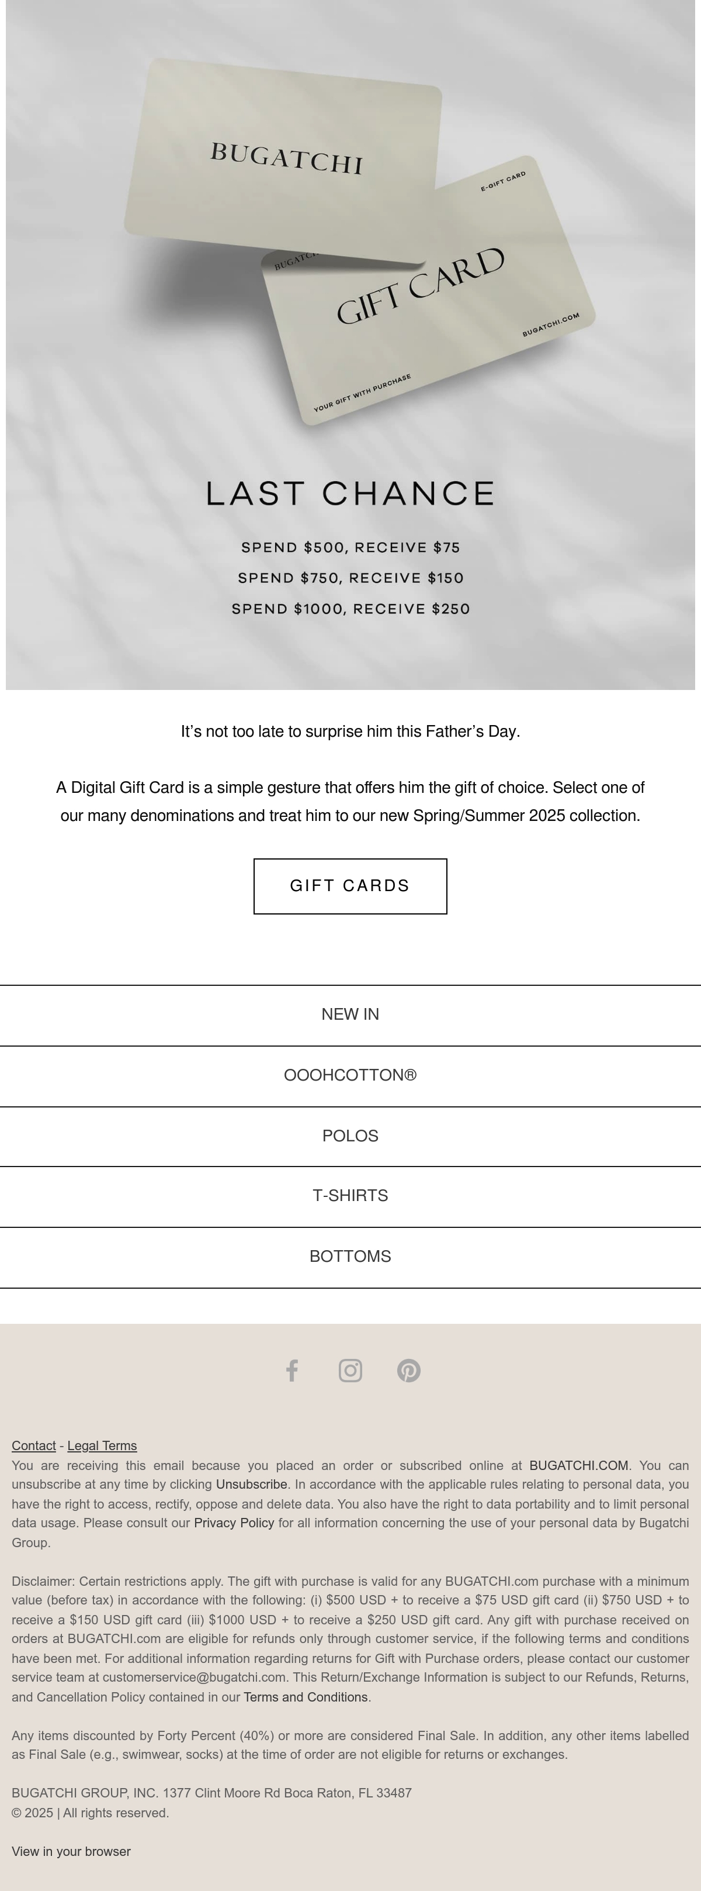Open the Legal Terms link
701x1891 pixels.
(x=102, y=1445)
